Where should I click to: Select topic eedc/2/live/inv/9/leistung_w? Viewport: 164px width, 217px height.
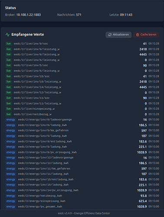(36, 49)
